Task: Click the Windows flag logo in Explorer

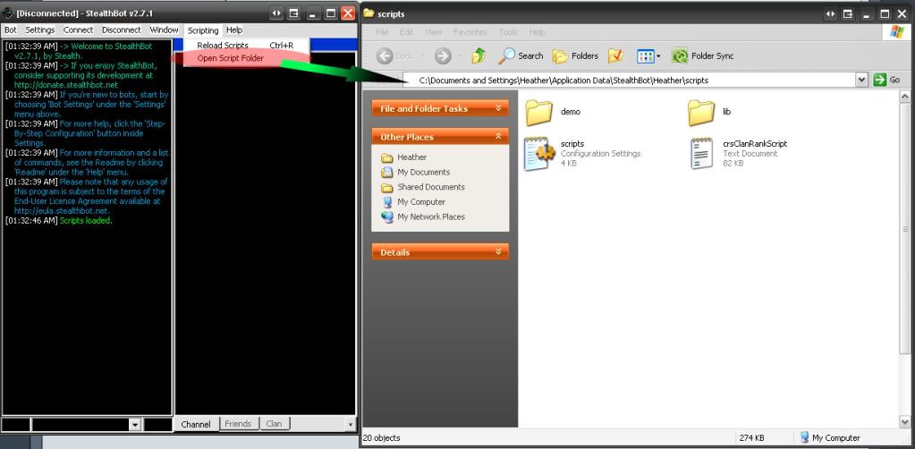Action: (x=897, y=32)
